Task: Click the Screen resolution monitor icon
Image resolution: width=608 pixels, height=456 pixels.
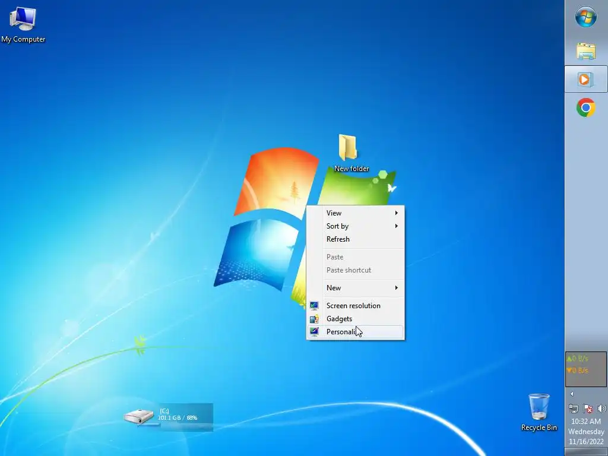Action: [314, 306]
